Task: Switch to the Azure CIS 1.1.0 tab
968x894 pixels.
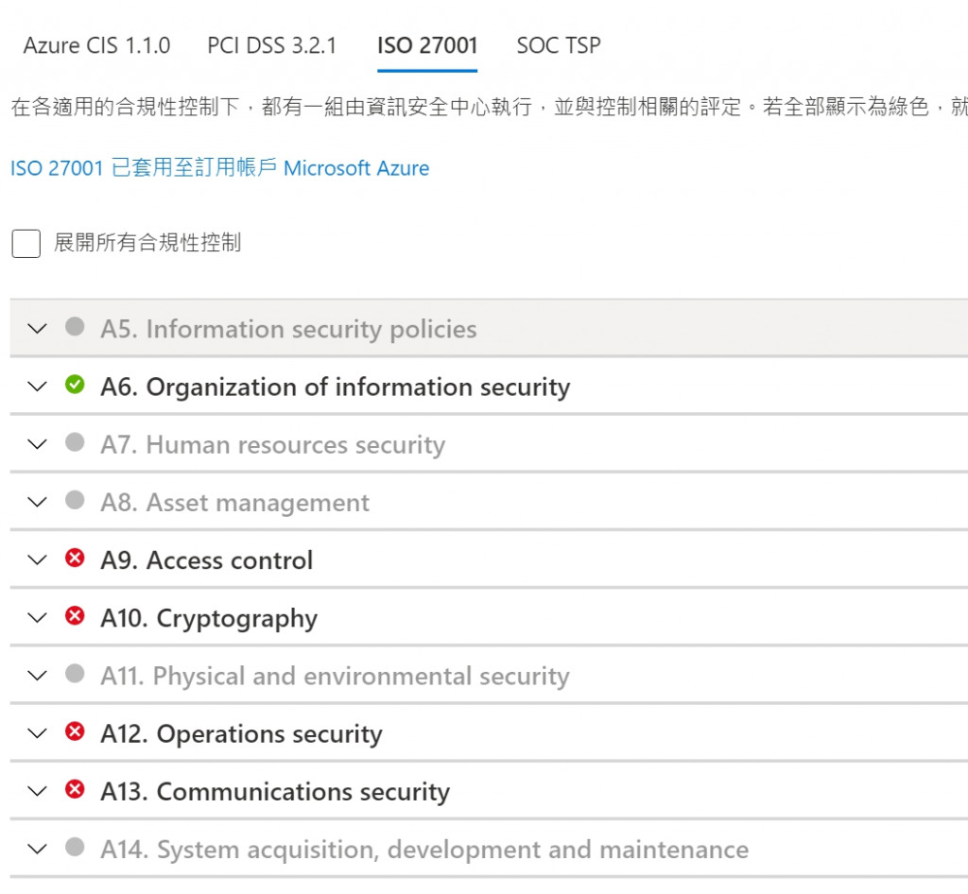Action: 96,45
